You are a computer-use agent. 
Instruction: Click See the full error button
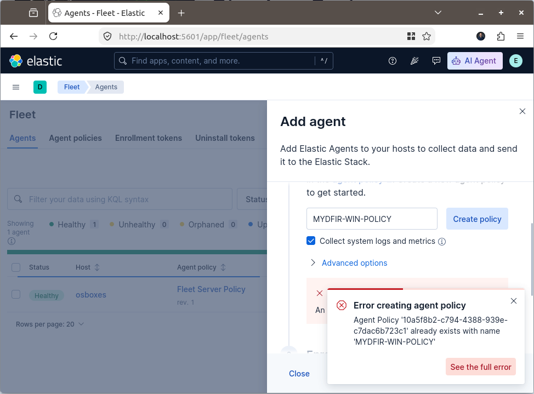(480, 367)
